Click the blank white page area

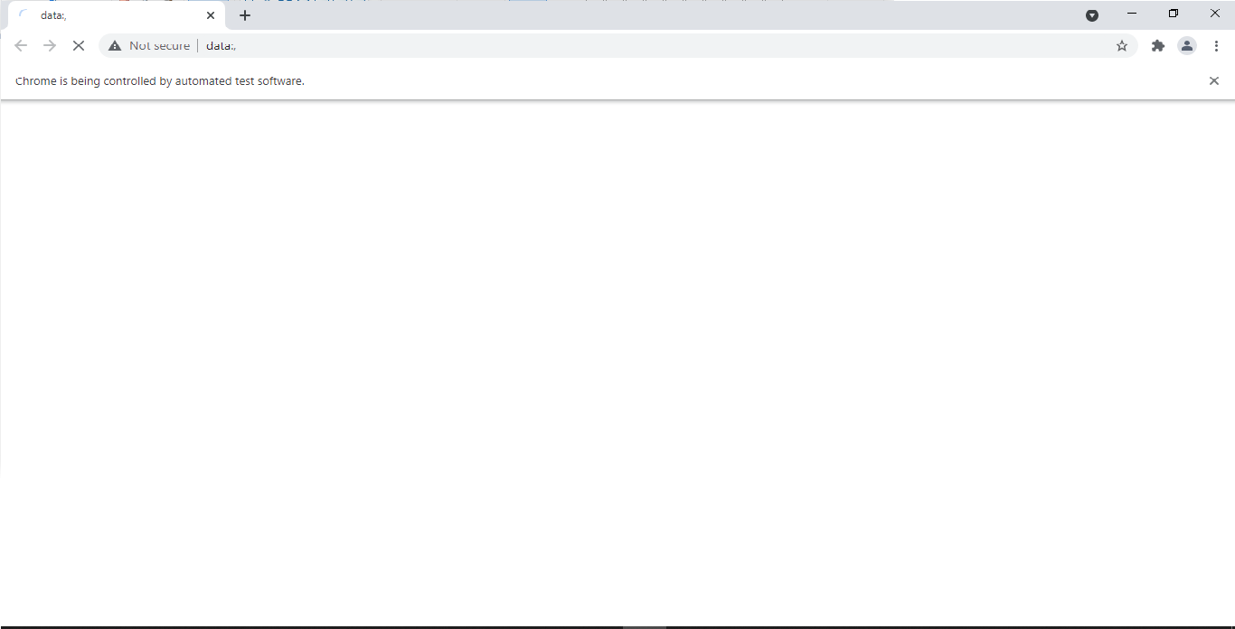pyautogui.click(x=617, y=361)
